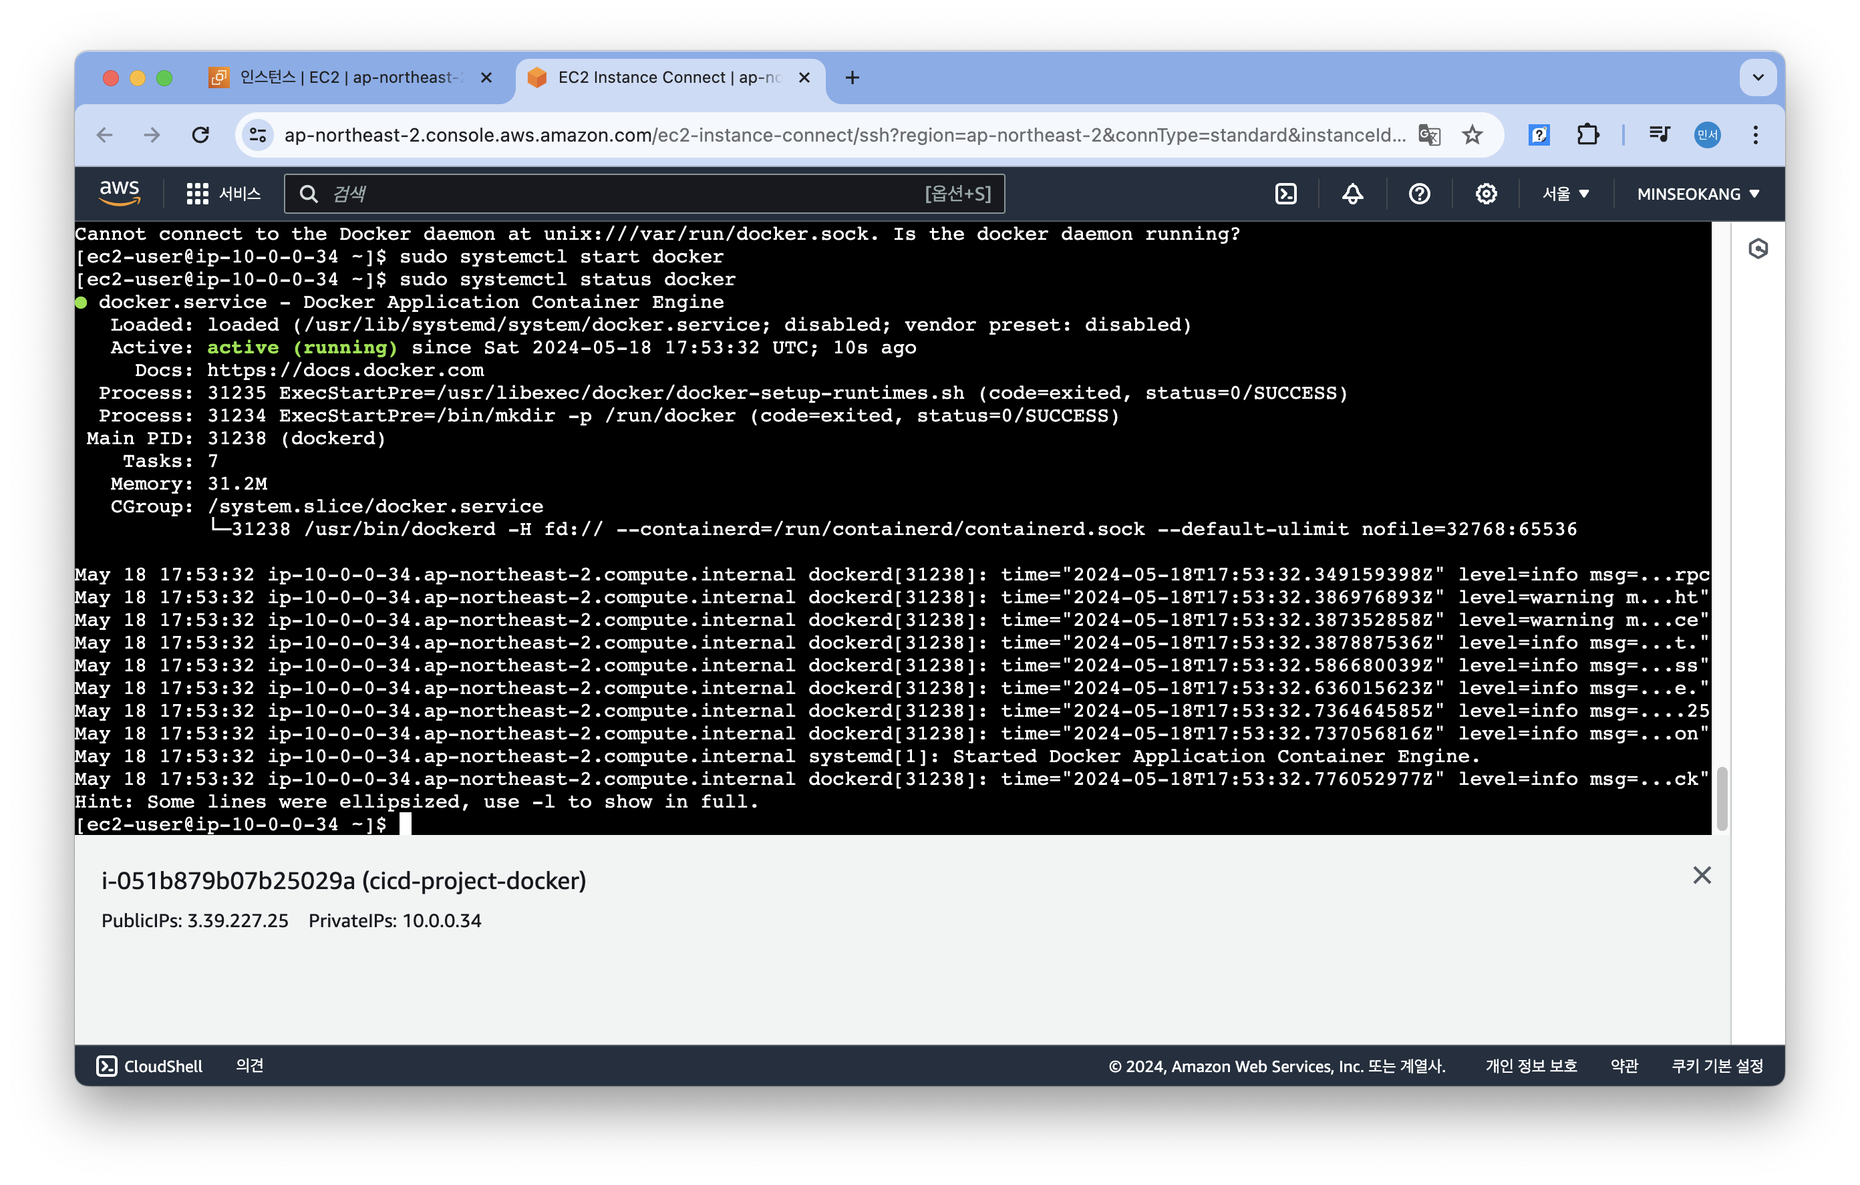Screen dimensions: 1860x1185
Task: Click the Google Translate icon in address bar
Action: pos(1429,135)
